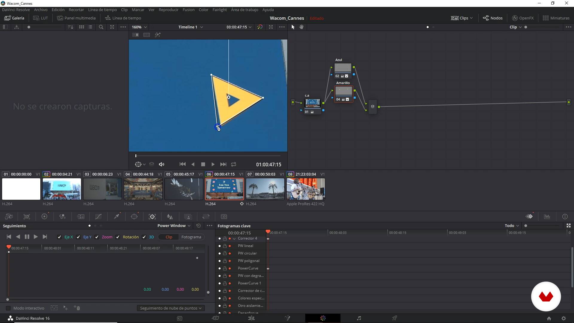Image resolution: width=574 pixels, height=323 pixels.
Task: Open the Archivo menu
Action: tap(41, 10)
